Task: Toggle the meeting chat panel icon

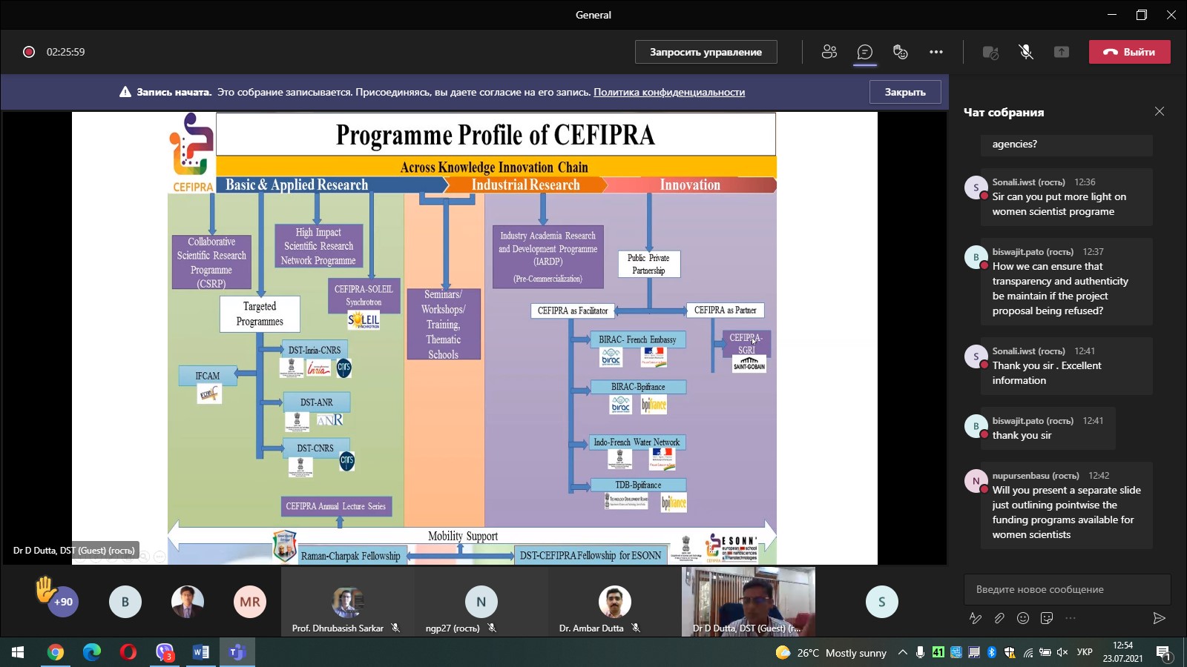Action: [864, 52]
